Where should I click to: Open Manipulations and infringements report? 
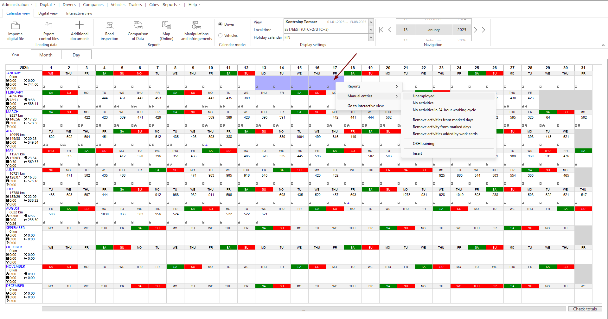(x=196, y=31)
